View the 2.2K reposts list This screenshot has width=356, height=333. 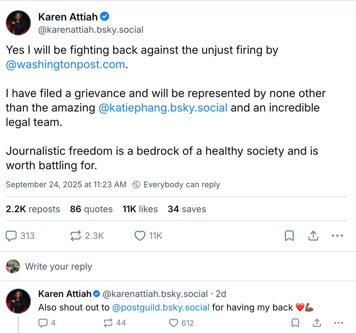click(x=33, y=209)
